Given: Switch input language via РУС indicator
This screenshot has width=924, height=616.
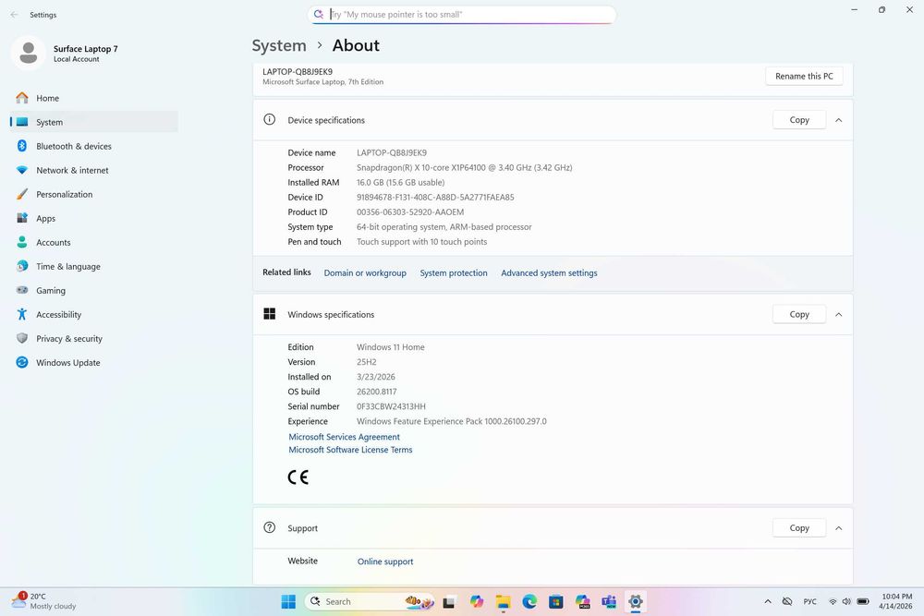Looking at the screenshot, I should coord(809,601).
